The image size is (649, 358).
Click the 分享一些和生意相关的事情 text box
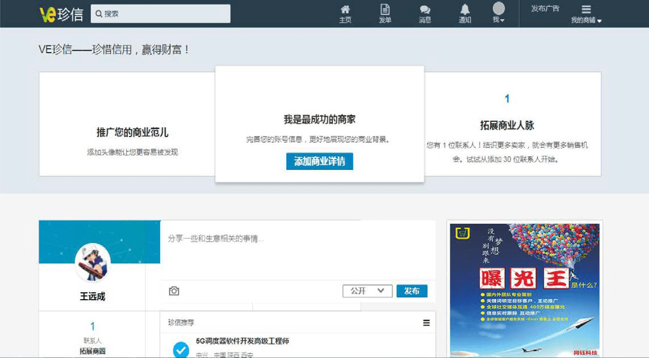pos(298,249)
